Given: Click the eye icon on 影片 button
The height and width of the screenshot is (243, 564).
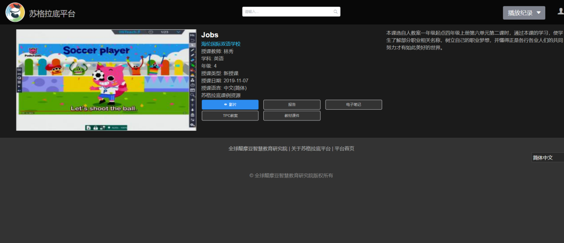Looking at the screenshot, I should coord(226,105).
